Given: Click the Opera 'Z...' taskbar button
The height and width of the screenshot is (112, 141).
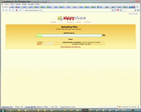Looking at the screenshot, I should (x=85, y=111).
